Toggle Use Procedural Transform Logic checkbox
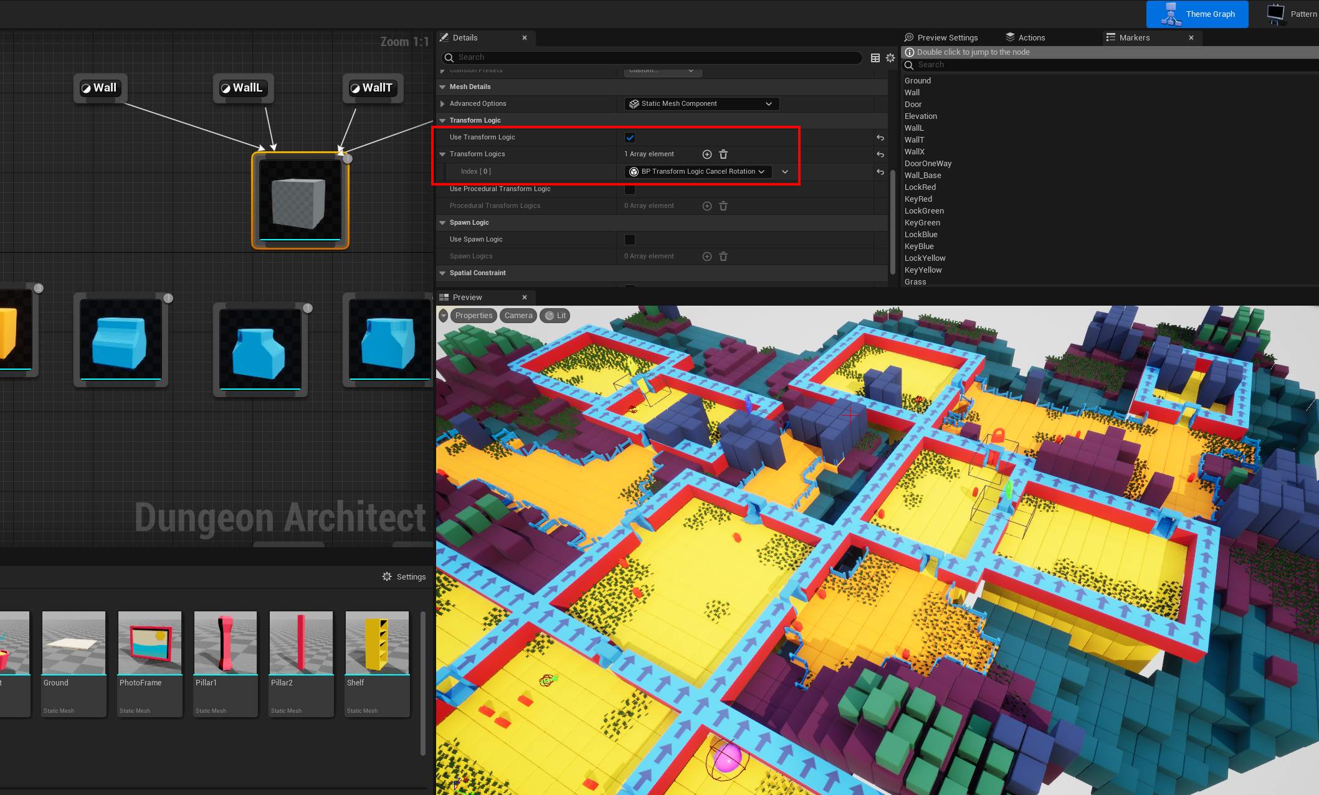1319x795 pixels. [630, 189]
